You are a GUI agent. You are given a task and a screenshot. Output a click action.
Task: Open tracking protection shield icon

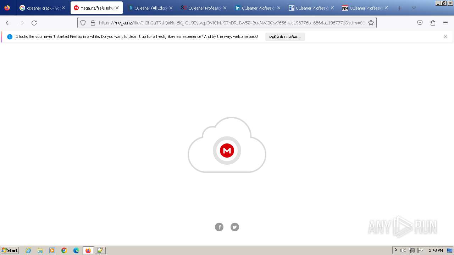click(x=83, y=23)
